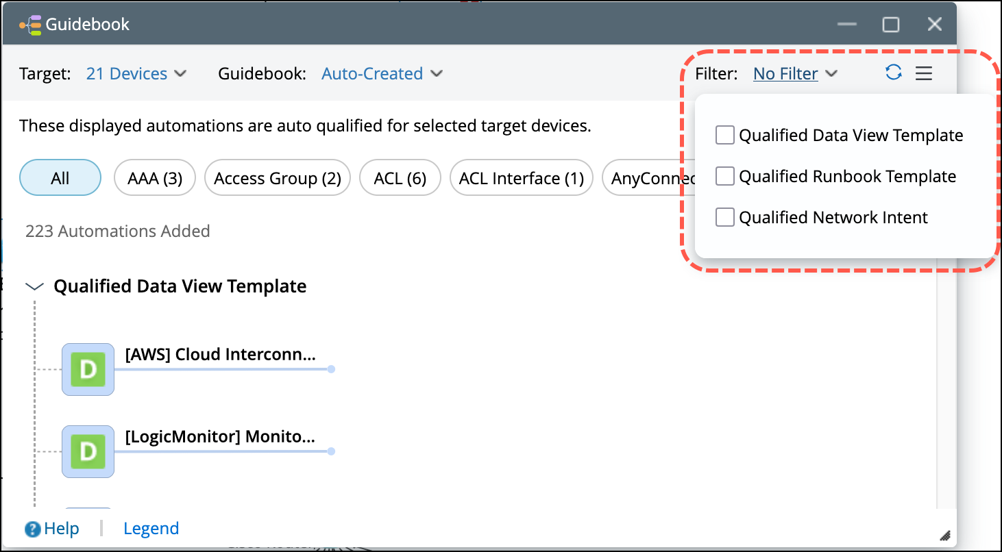
Task: Click the No Filter link
Action: pos(785,74)
